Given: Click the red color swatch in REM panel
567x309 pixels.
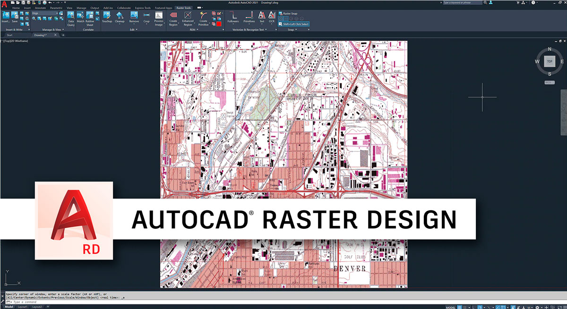Looking at the screenshot, I should [x=219, y=24].
